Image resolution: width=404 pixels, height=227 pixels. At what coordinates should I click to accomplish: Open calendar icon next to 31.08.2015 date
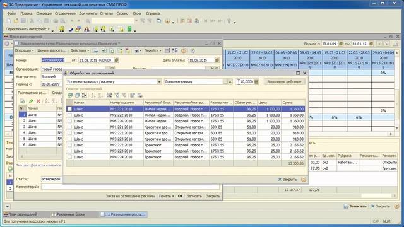pos(116,61)
